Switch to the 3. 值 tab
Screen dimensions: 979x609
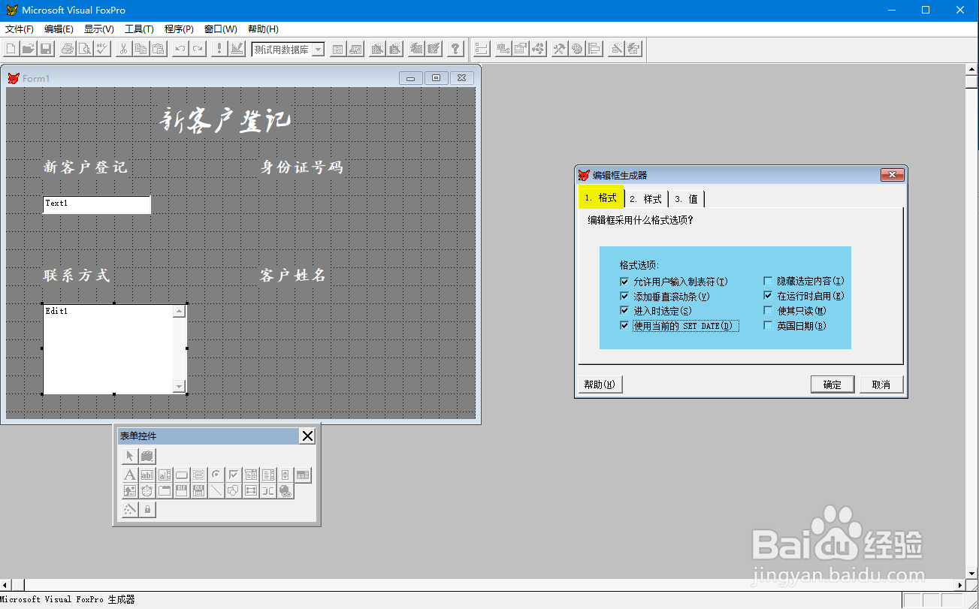(x=686, y=199)
